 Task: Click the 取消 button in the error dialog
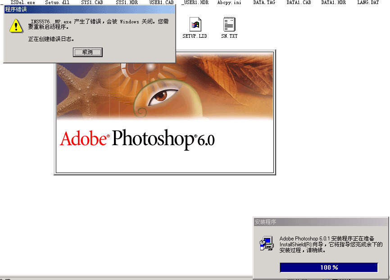tap(87, 52)
